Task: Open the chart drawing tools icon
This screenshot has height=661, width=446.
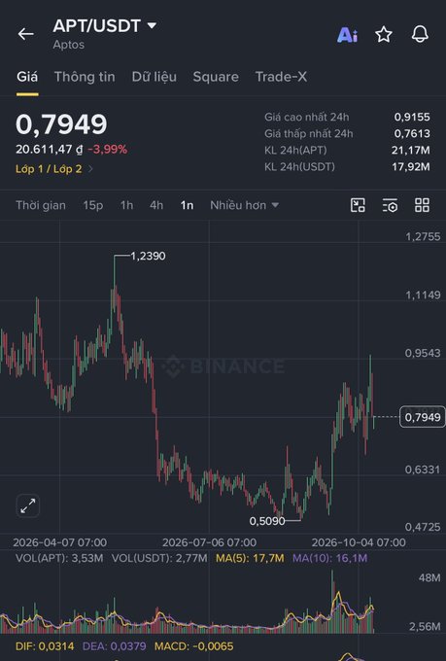Action: click(358, 205)
